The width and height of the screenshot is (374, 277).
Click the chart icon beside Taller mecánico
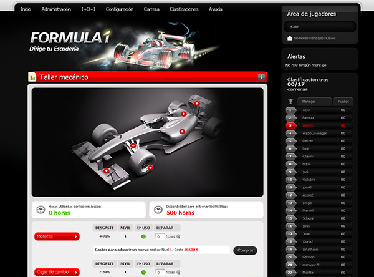32,77
